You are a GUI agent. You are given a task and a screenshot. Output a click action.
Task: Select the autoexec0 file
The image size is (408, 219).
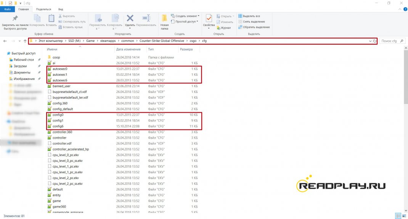[60, 69]
